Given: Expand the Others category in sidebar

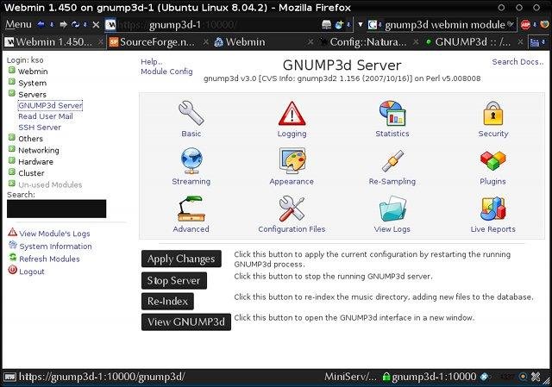Looking at the screenshot, I should [x=11, y=138].
